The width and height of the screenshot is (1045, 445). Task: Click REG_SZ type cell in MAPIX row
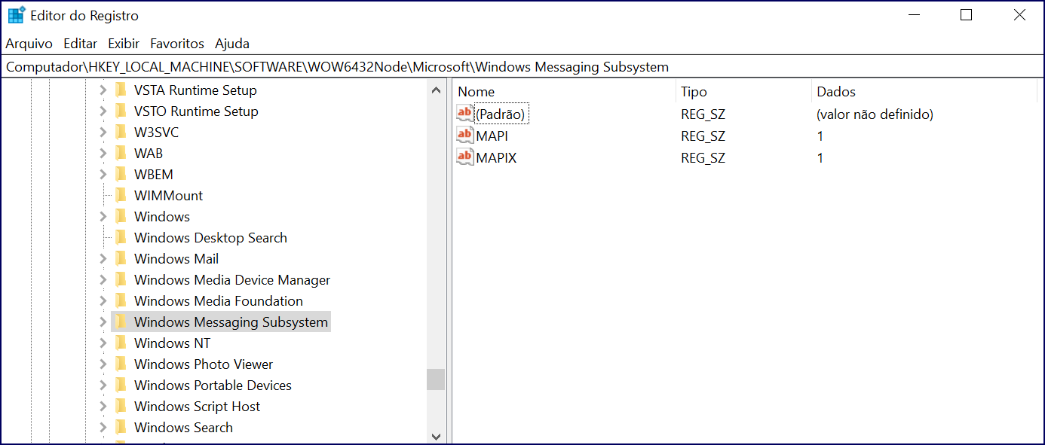703,158
